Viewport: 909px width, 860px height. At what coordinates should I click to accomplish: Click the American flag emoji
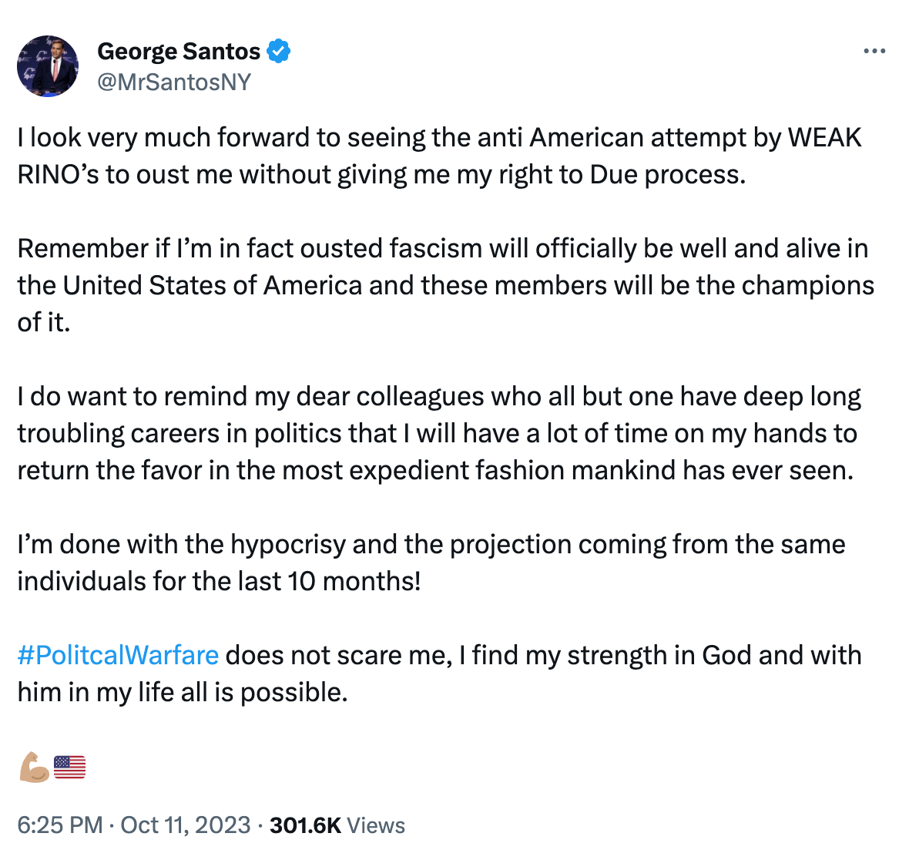point(69,765)
